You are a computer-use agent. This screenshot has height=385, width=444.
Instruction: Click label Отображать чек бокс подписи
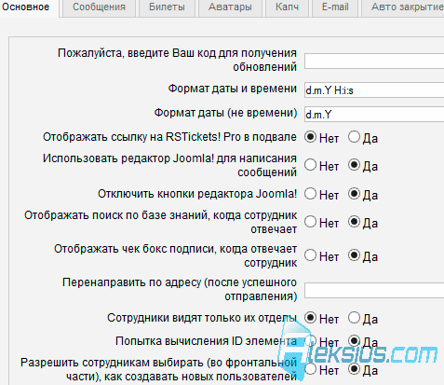[x=176, y=255]
